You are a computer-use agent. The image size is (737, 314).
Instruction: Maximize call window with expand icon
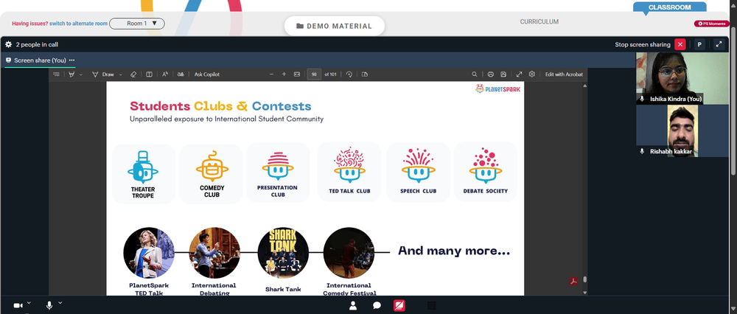pyautogui.click(x=719, y=45)
